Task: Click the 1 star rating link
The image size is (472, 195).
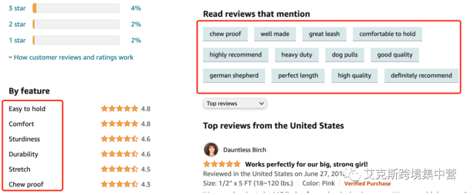Action: [17, 40]
